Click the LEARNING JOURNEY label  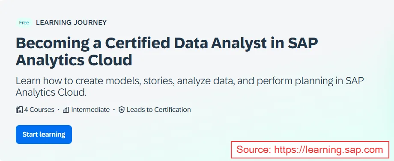pos(72,23)
